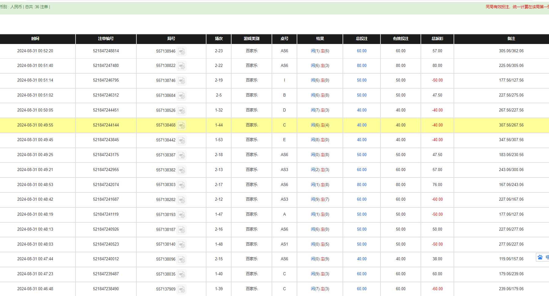Click replay icon for round 557138746
The width and height of the screenshot is (549, 296).
tap(181, 81)
